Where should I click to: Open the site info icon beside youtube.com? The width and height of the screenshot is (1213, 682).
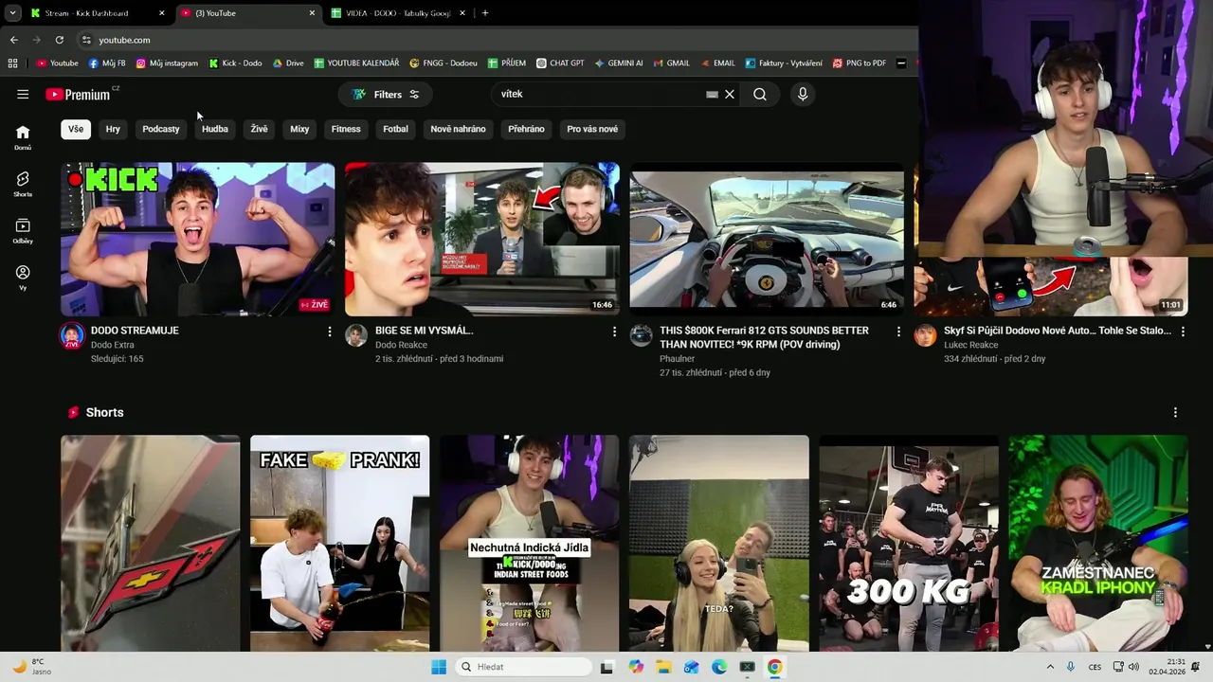(86, 40)
